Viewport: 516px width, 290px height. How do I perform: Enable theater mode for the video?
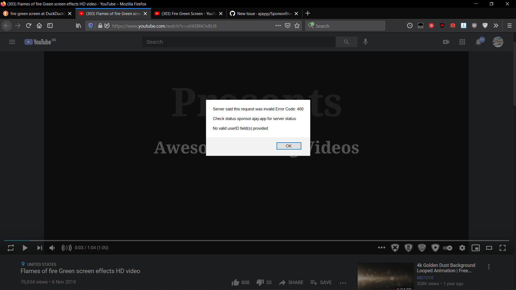point(489,248)
